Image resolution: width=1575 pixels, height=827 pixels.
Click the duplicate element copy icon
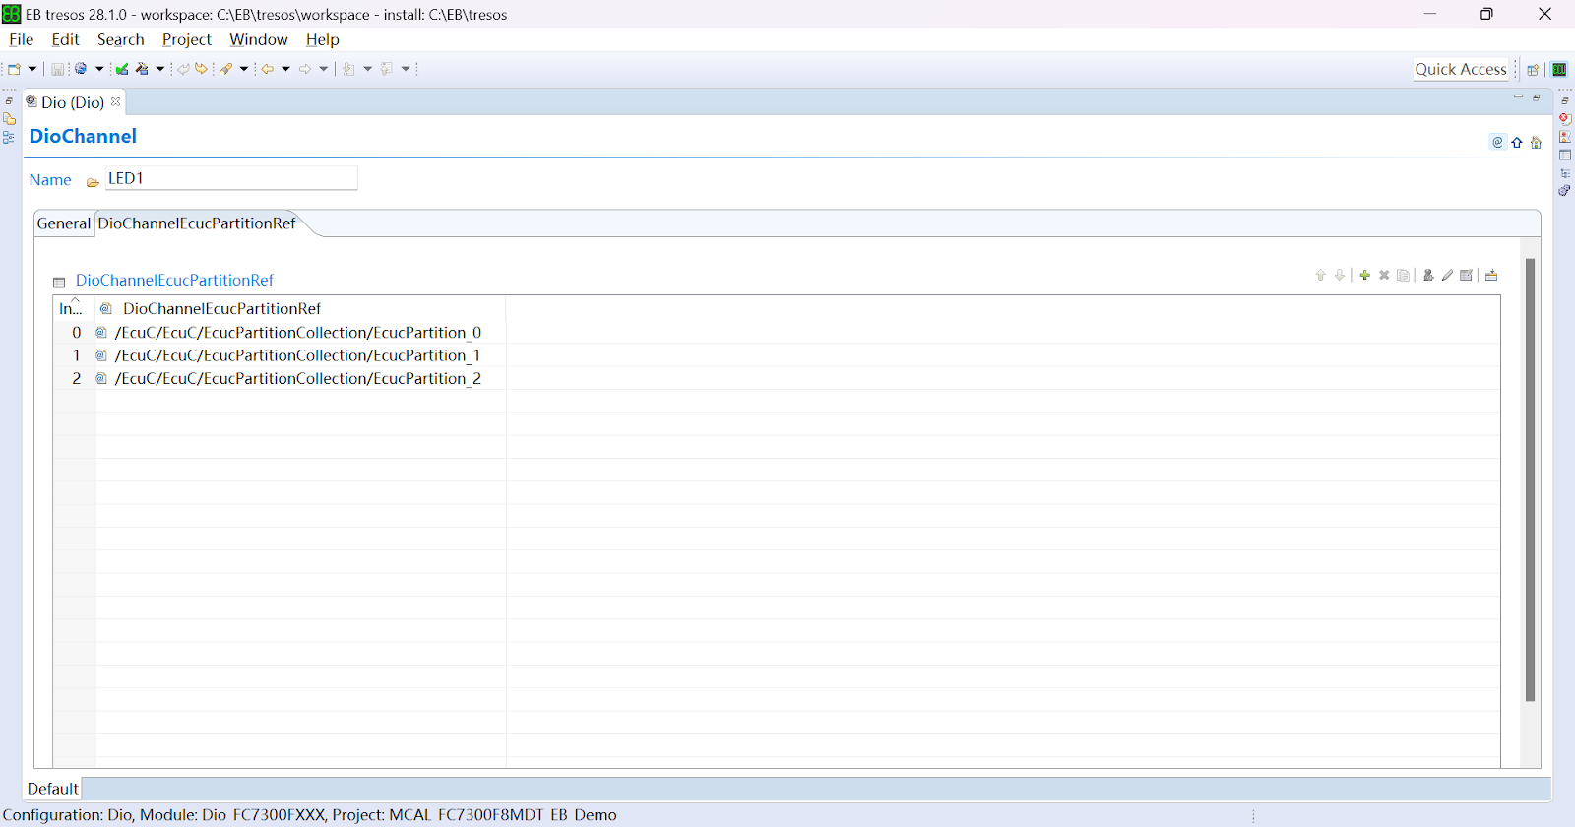pos(1404,275)
